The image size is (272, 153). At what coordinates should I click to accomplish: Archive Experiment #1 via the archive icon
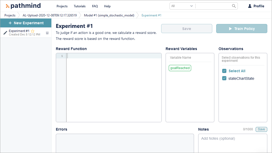[47, 33]
